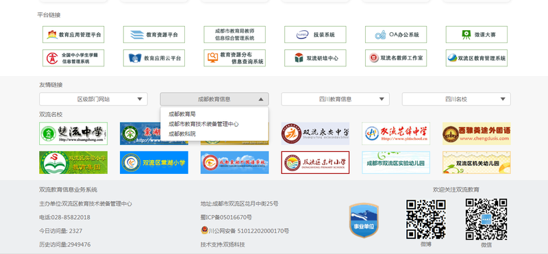Expand the 四川教育信息 dropdown
The width and height of the screenshot is (548, 254).
pyautogui.click(x=335, y=99)
